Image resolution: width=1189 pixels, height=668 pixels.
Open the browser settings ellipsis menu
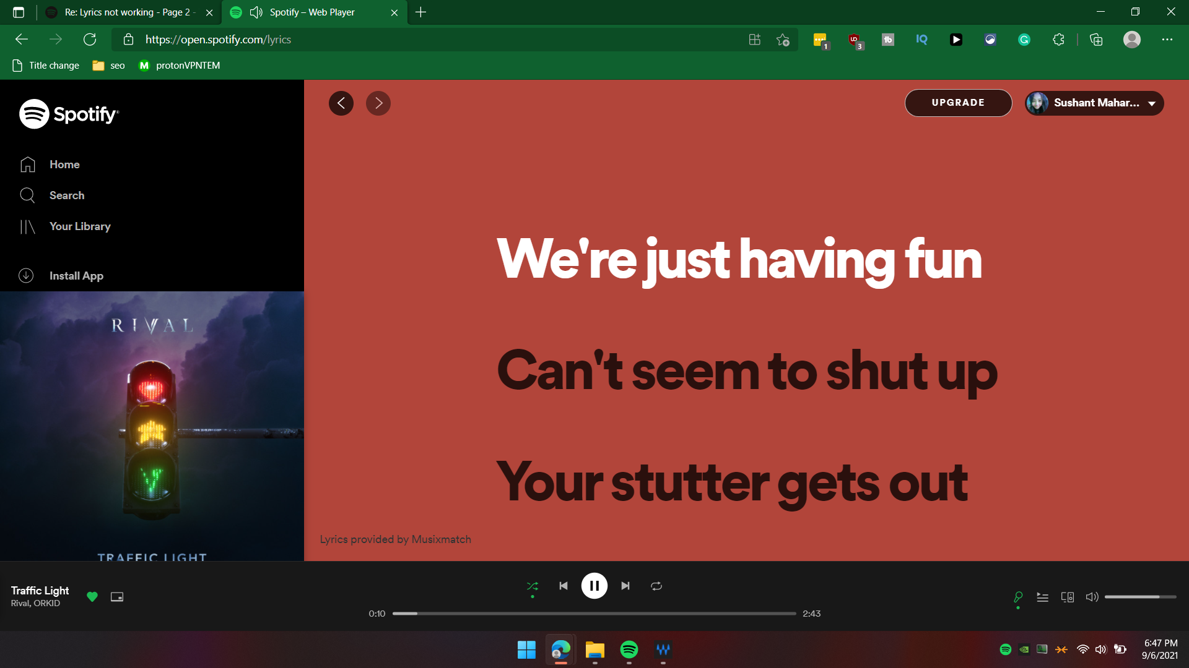[x=1167, y=40]
